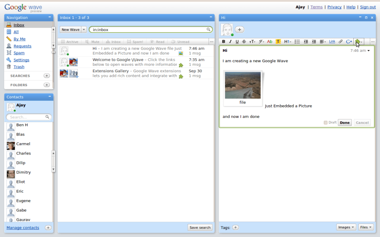Viewport: 380px width, 237px height.
Task: Click the Inbox toolbar button
Action: pyautogui.click(x=113, y=42)
